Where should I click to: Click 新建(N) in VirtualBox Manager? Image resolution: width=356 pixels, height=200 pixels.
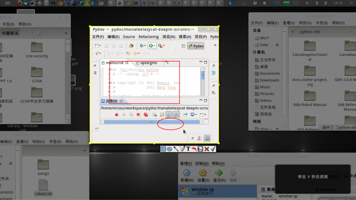point(187,175)
